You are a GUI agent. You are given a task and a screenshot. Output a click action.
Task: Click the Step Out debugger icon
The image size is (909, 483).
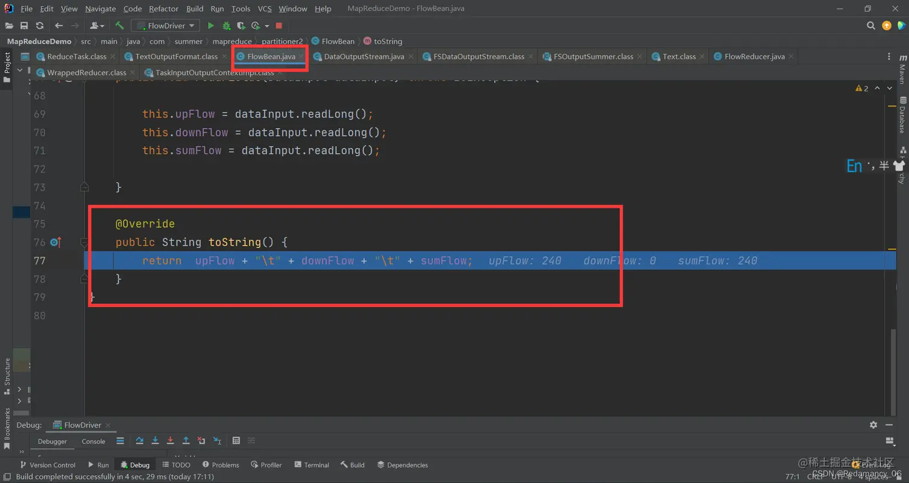pos(186,440)
